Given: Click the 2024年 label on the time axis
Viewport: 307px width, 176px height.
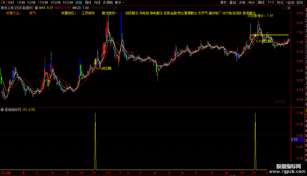Looking at the screenshot, I should point(6,173).
